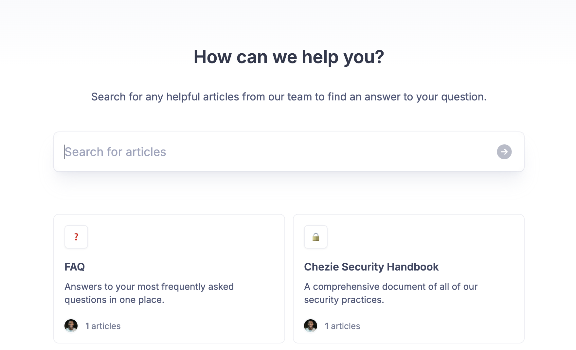Click the red question mark FAQ icon
The width and height of the screenshot is (576, 350).
tap(76, 237)
